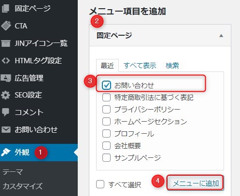
Task: Open the 広告管理 ad management icon
Action: 6,78
